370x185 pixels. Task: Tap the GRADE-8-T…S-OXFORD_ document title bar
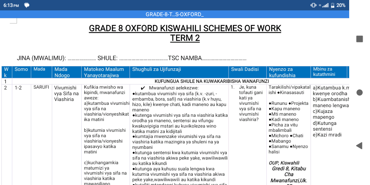click(175, 14)
